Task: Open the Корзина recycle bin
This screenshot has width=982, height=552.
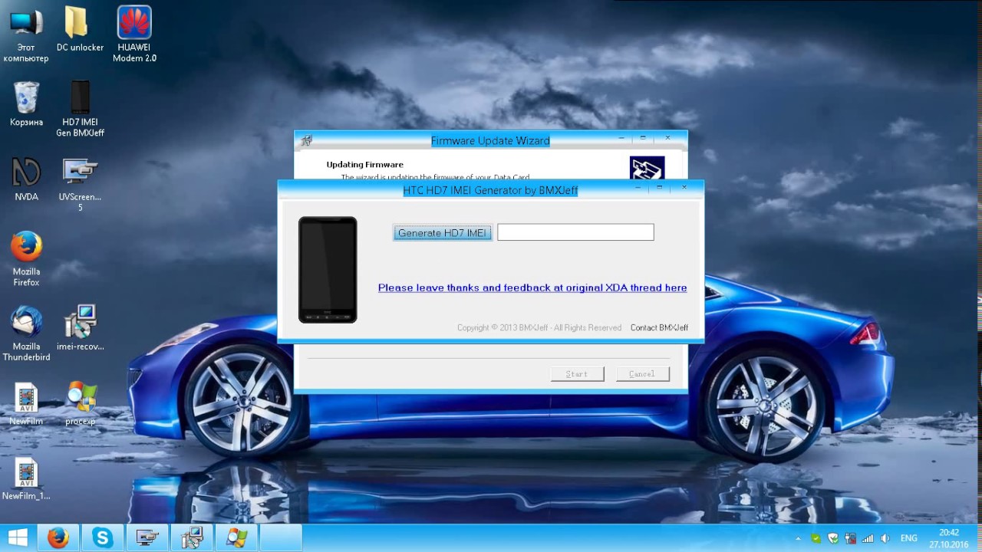Action: click(26, 104)
